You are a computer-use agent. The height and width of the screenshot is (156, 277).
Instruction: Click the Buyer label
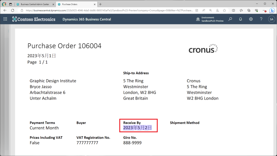pos(81,123)
